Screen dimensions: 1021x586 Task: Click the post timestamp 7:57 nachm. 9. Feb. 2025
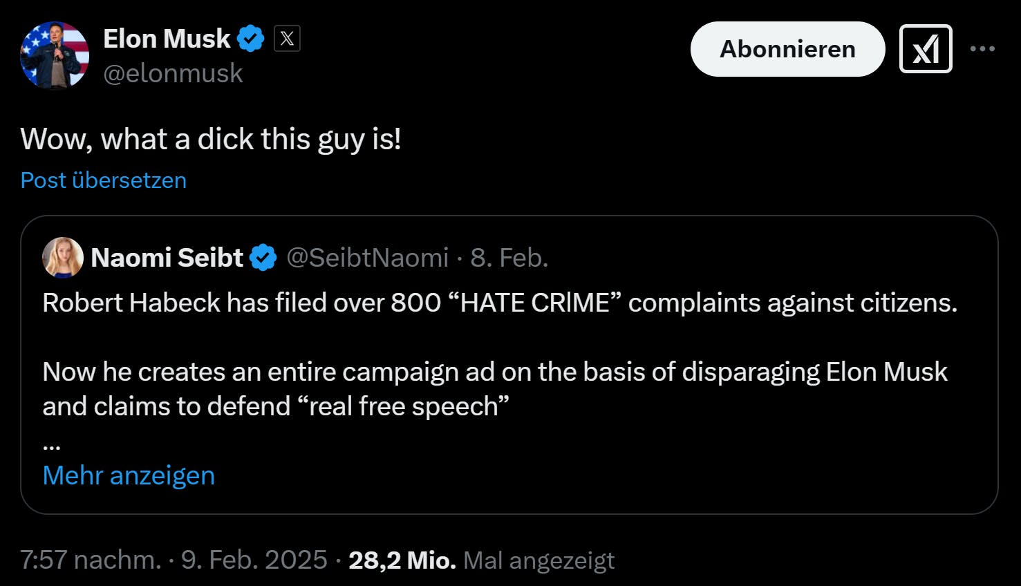point(174,560)
